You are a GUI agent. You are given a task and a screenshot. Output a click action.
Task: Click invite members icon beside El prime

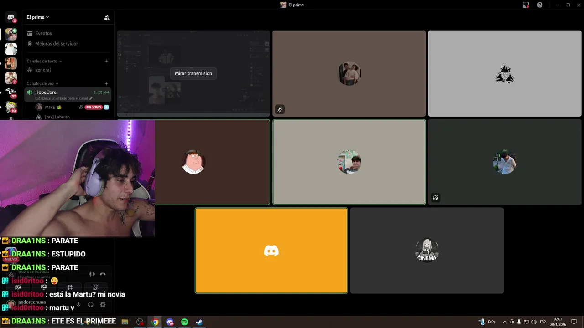pos(107,17)
